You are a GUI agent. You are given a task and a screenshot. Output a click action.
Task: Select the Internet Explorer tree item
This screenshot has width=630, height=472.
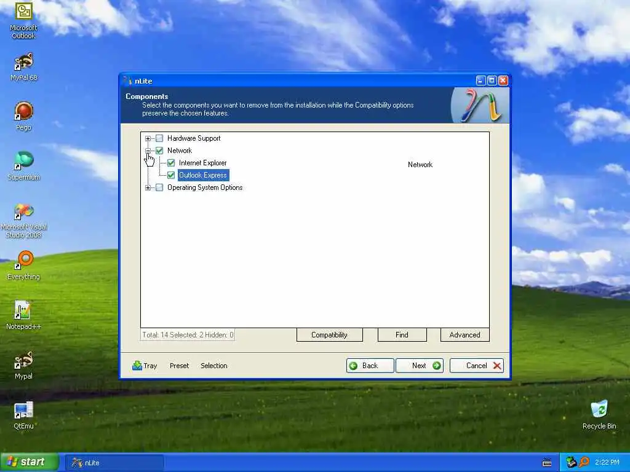click(x=203, y=163)
